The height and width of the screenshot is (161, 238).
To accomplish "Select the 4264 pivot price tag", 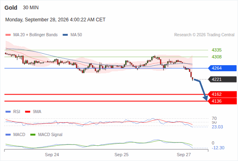I will pyautogui.click(x=222, y=68).
